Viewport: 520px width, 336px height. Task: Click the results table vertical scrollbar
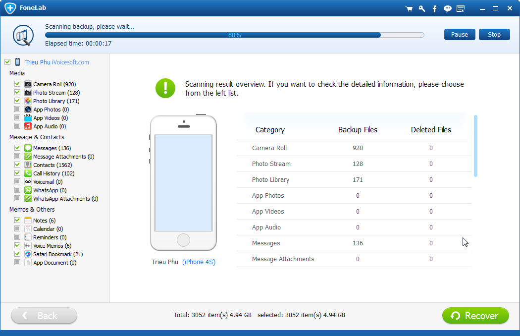point(475,146)
